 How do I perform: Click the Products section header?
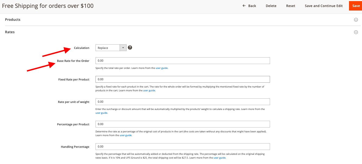tap(13, 20)
